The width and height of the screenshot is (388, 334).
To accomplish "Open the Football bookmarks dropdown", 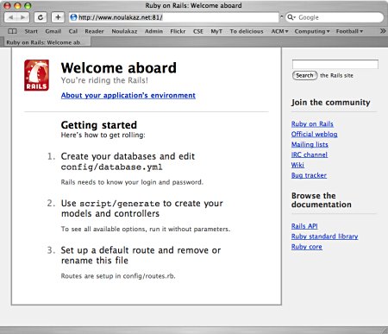I will tap(349, 31).
